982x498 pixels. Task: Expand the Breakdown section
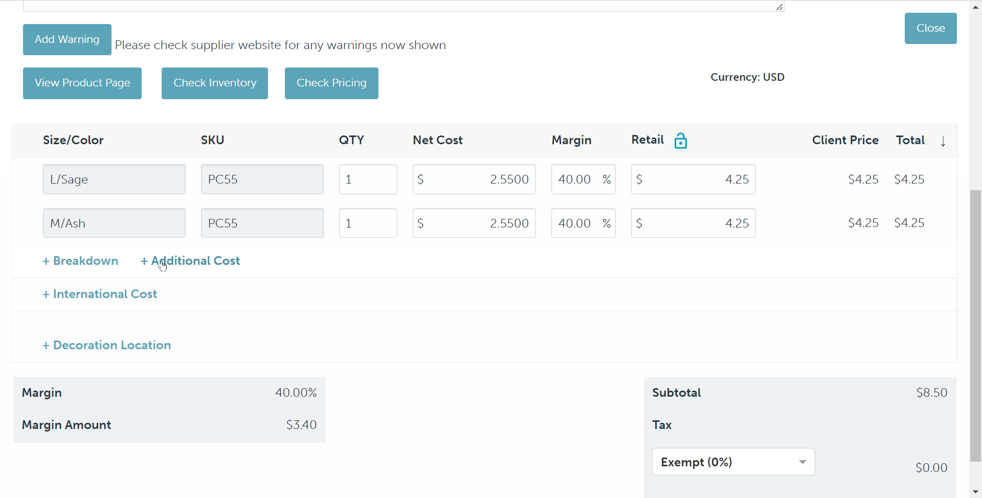pyautogui.click(x=80, y=261)
